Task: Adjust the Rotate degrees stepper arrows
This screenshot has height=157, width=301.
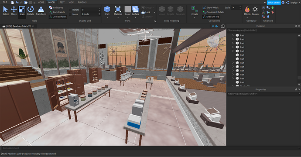Action: tap(99, 10)
